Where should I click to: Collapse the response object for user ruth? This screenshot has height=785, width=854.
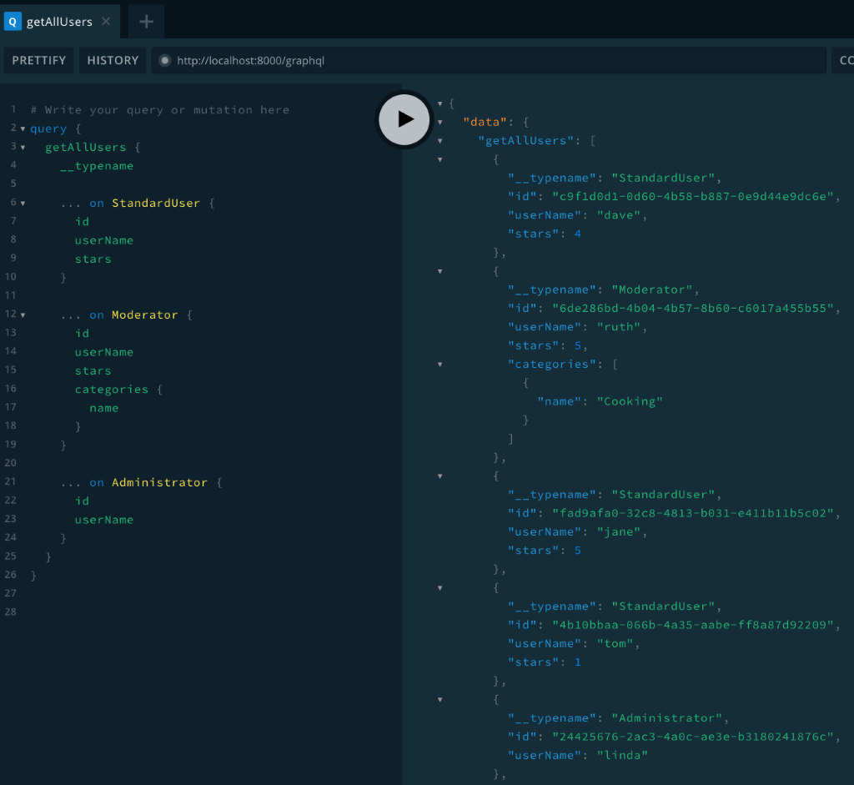pos(440,271)
